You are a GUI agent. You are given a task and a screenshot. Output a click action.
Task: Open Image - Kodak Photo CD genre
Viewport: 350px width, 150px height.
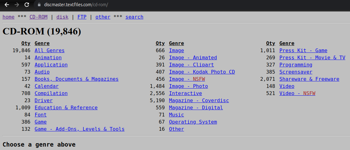202,72
